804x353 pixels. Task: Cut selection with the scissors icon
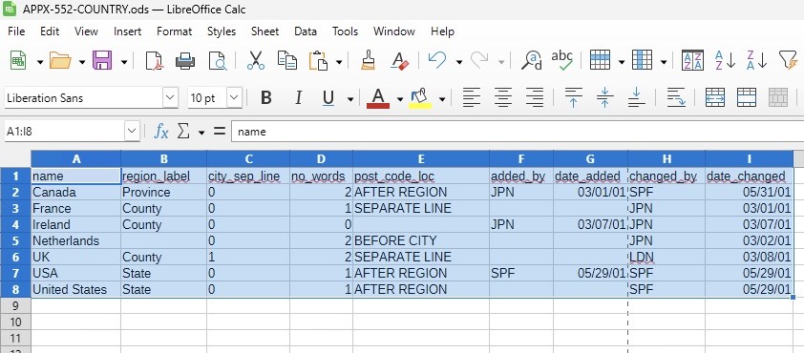[x=255, y=61]
